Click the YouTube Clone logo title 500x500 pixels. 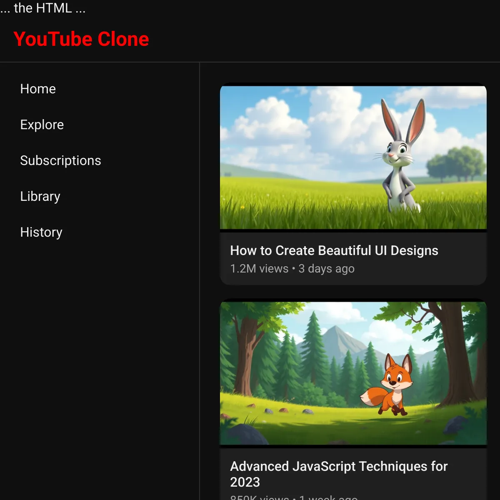(81, 39)
